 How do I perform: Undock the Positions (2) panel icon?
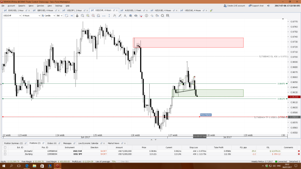[x=43, y=143]
